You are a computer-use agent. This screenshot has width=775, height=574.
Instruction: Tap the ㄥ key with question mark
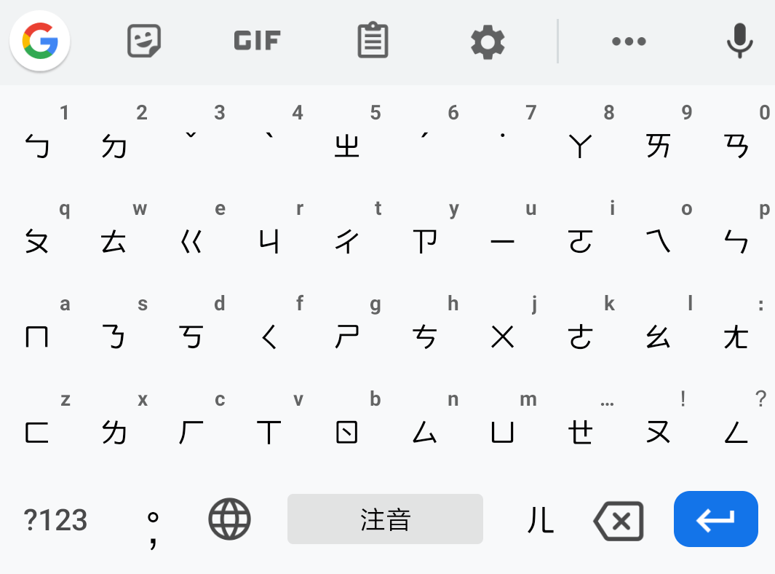coord(737,420)
